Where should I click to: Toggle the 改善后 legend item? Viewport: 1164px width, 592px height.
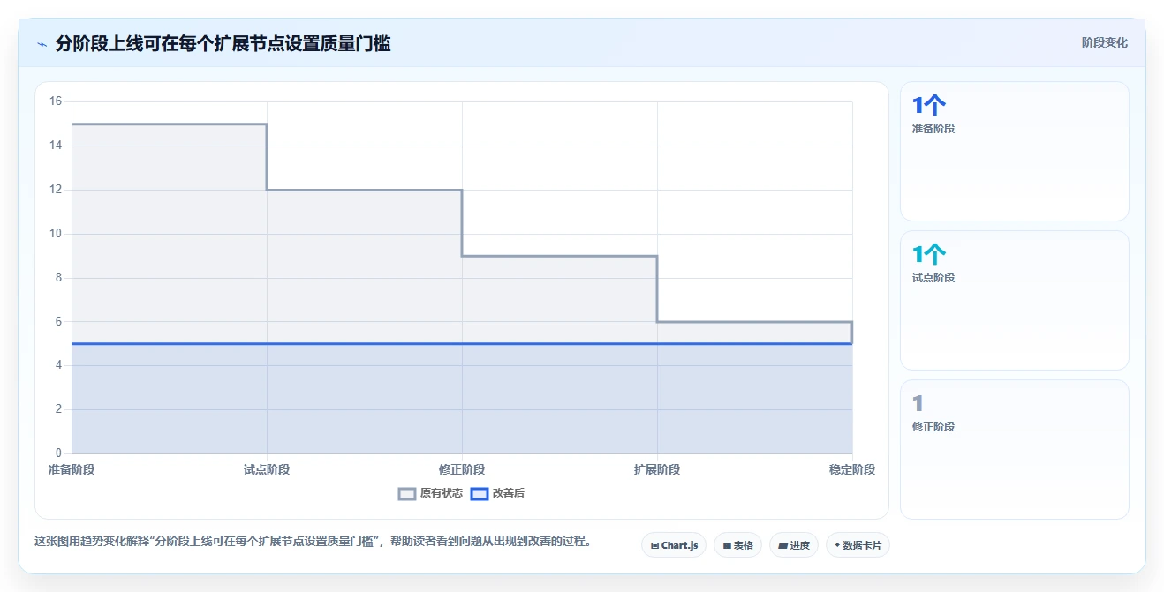click(497, 493)
